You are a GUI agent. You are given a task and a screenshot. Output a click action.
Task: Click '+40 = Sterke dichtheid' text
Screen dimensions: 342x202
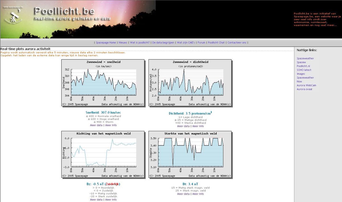190,123
